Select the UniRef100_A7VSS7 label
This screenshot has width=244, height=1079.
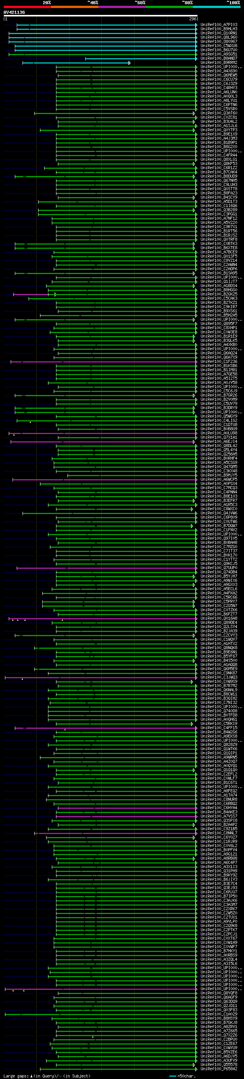[218, 816]
